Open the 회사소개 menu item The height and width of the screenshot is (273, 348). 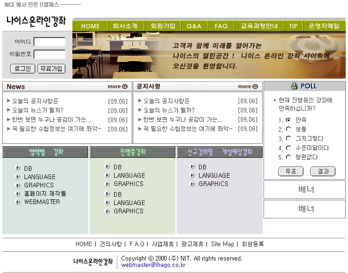click(125, 26)
